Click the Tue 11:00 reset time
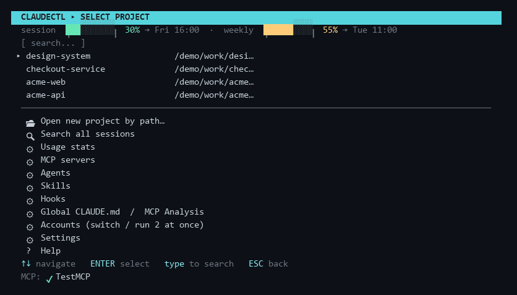The image size is (517, 295). (x=375, y=30)
